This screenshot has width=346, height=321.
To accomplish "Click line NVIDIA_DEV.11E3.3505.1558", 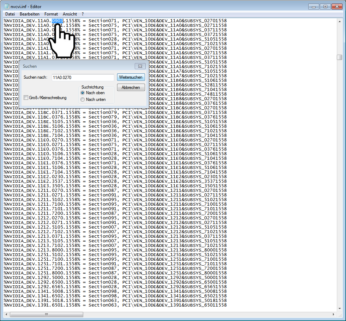I will pyautogui.click(x=115, y=186).
